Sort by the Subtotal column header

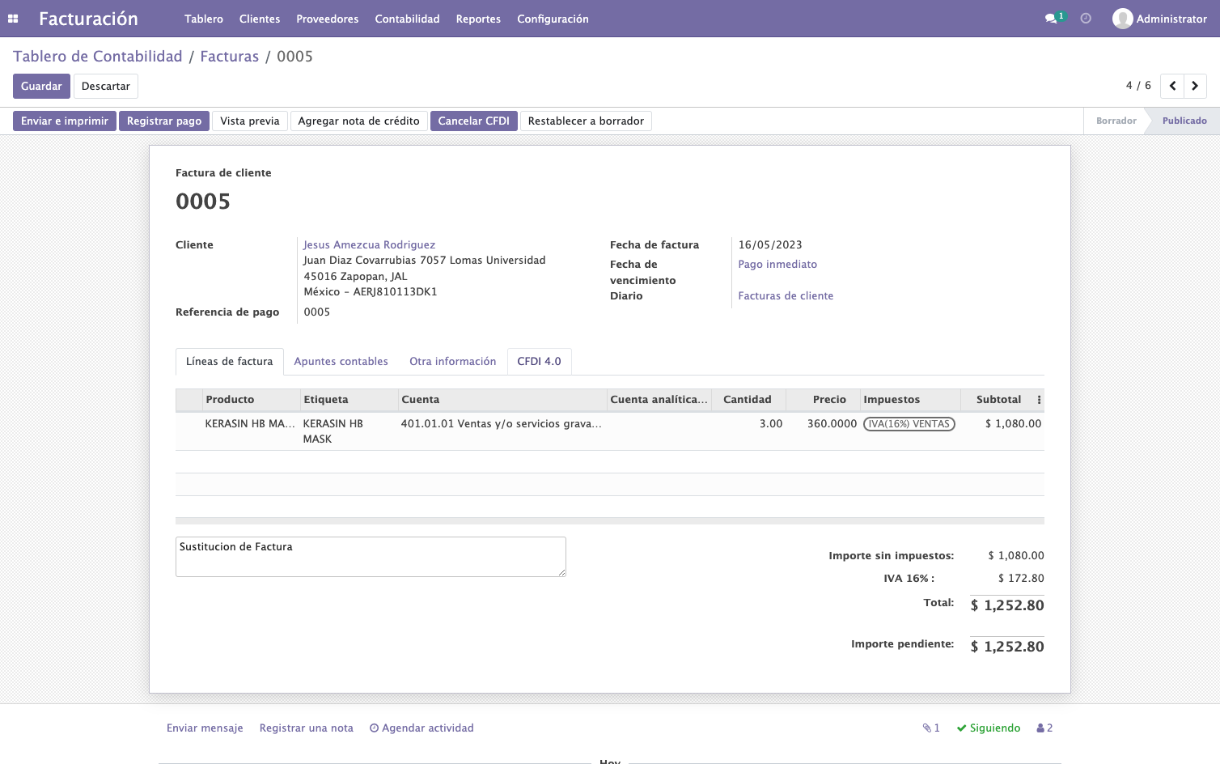pyautogui.click(x=998, y=400)
